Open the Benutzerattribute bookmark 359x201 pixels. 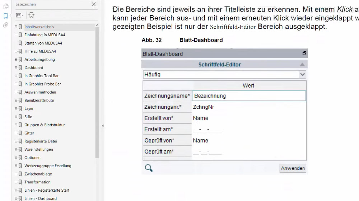[39, 100]
